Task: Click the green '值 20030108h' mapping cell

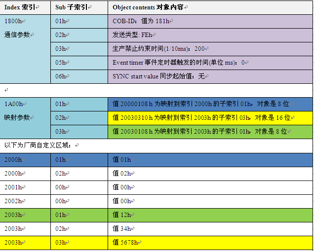Action: point(210,132)
